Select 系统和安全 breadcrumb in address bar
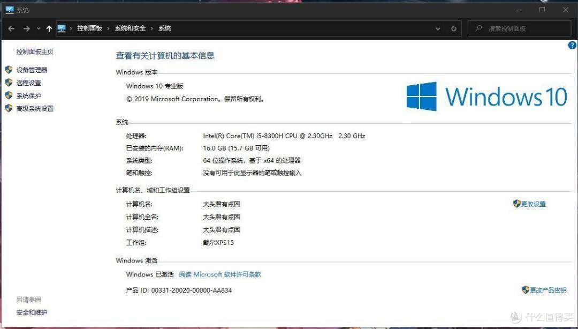 point(130,28)
